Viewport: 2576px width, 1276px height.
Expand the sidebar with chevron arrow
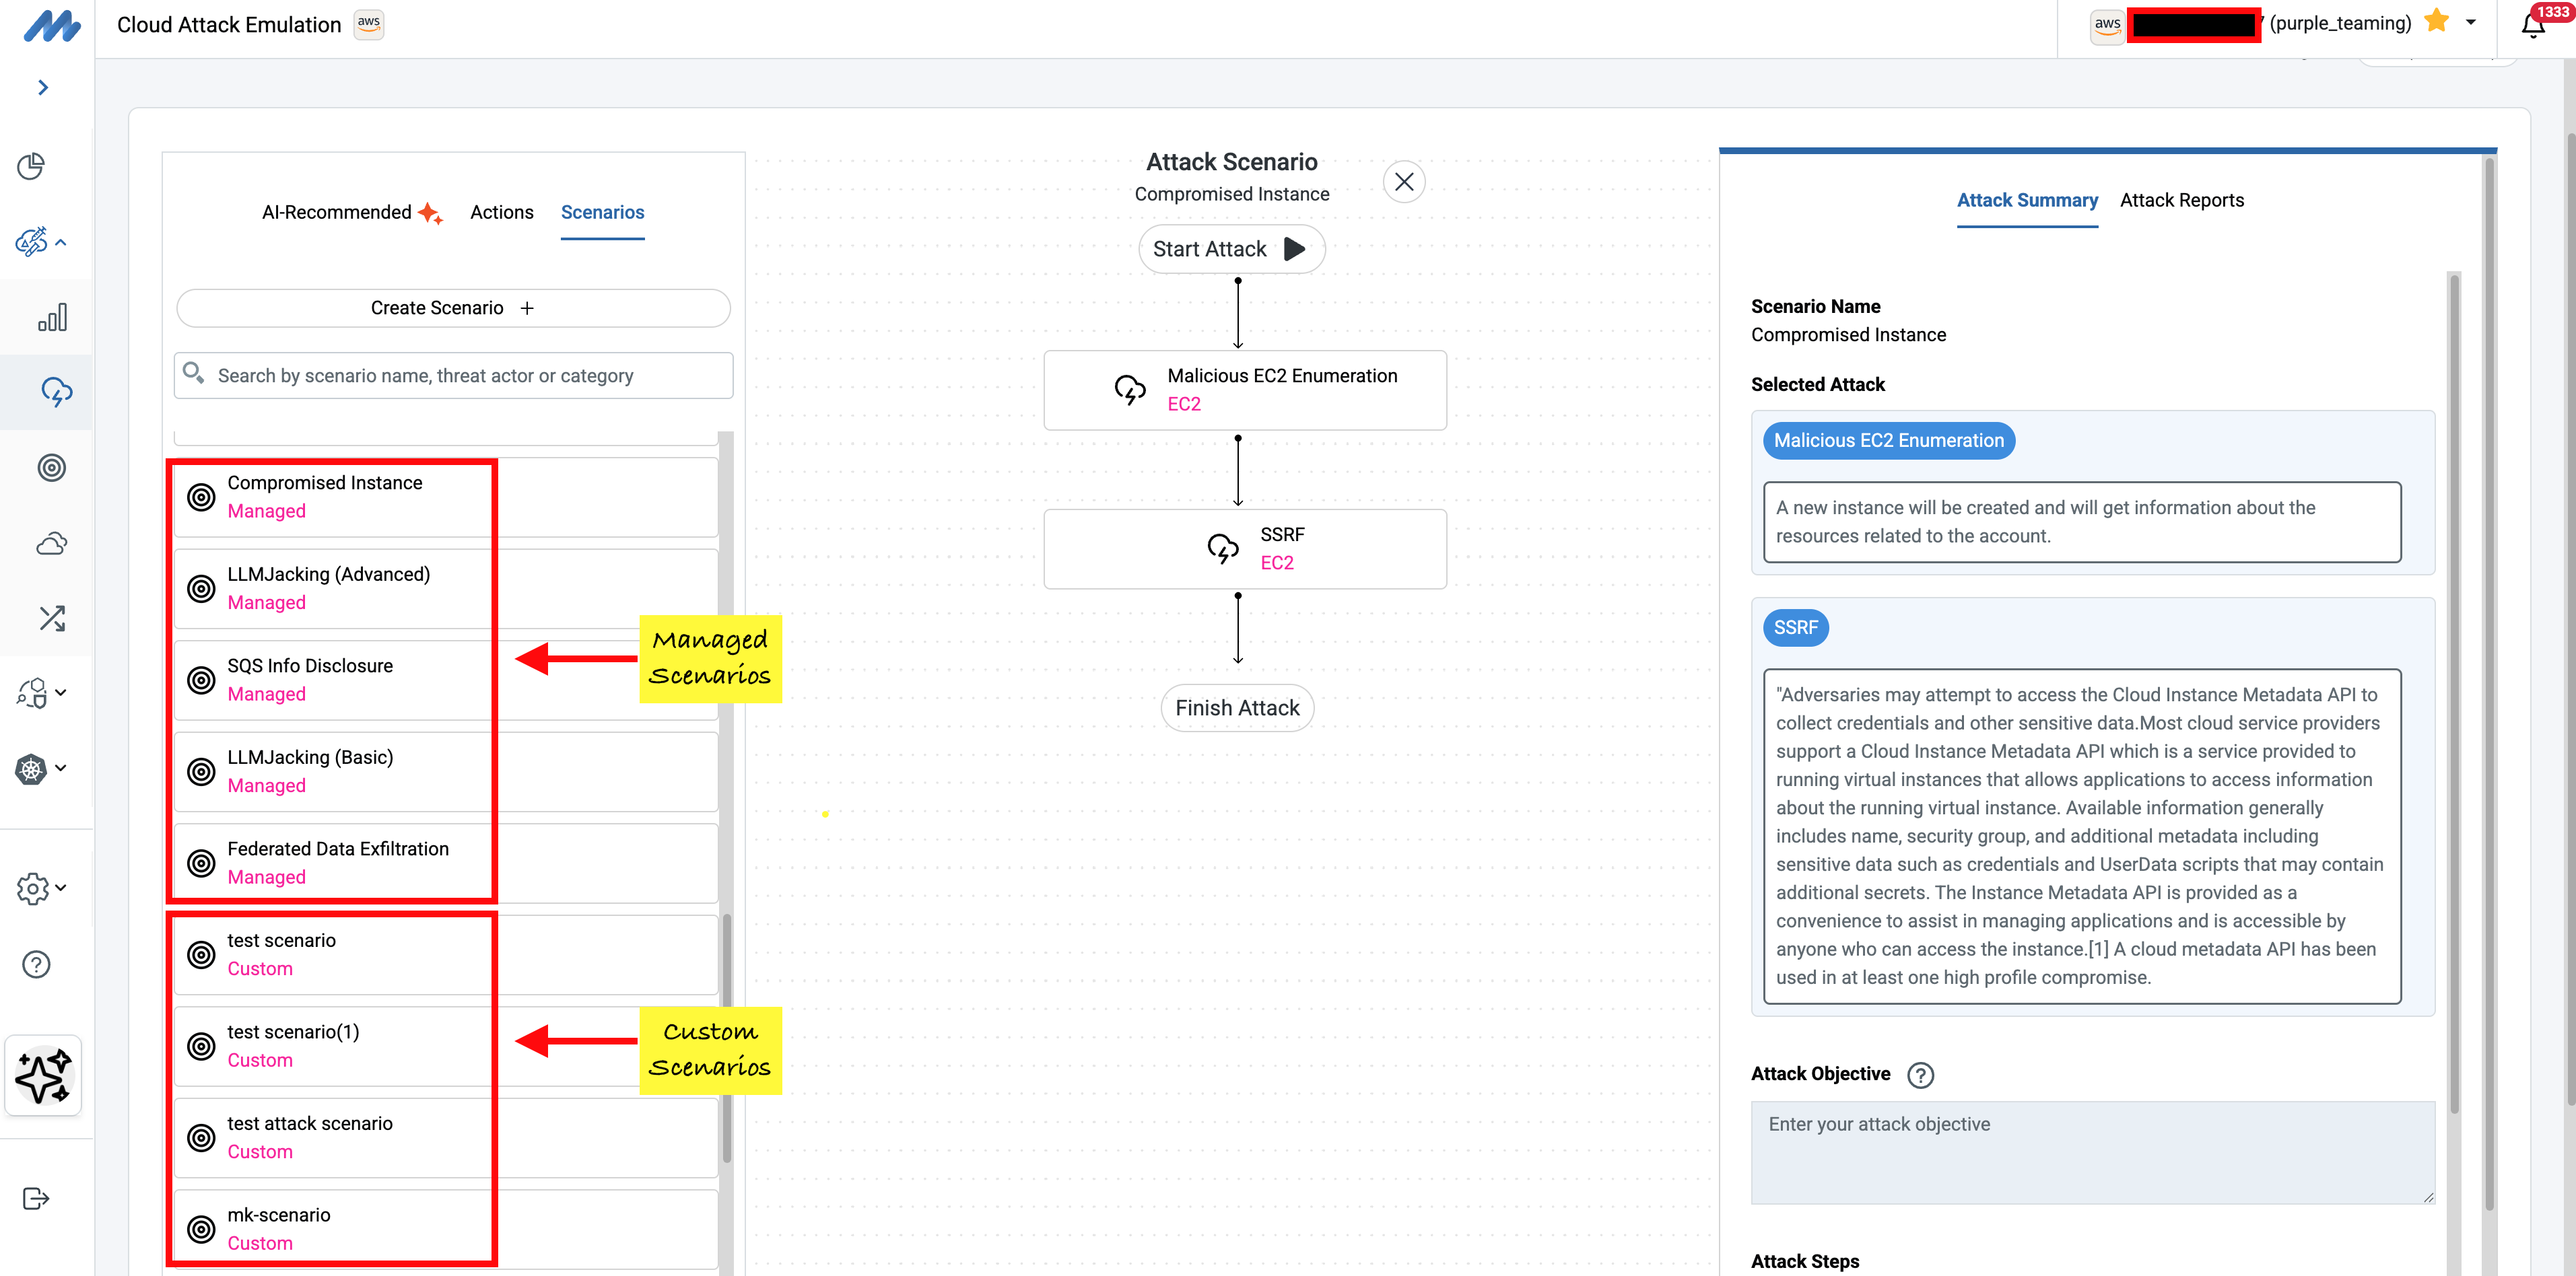click(x=43, y=88)
